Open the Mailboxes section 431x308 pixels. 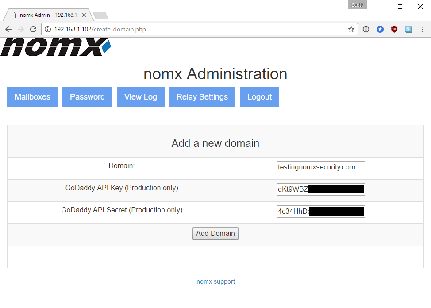[x=32, y=96]
